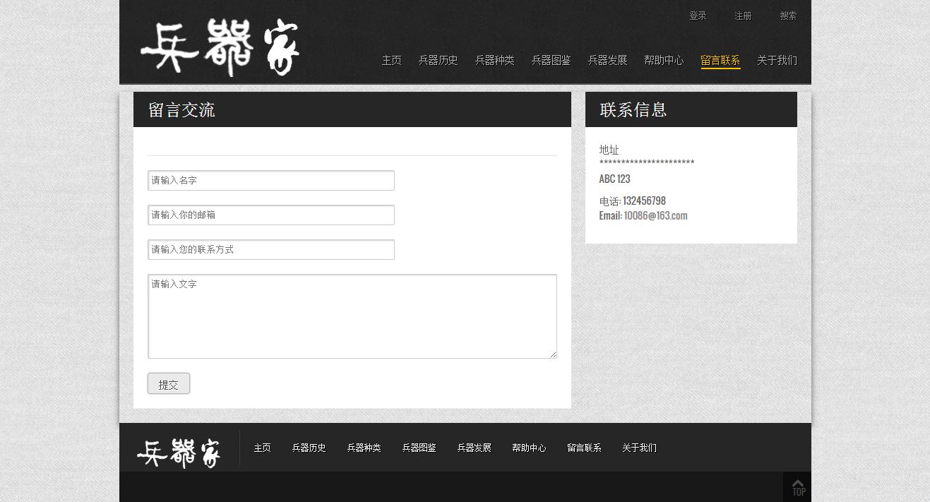
Task: Select 兵器种类 in top navigation
Action: [494, 61]
